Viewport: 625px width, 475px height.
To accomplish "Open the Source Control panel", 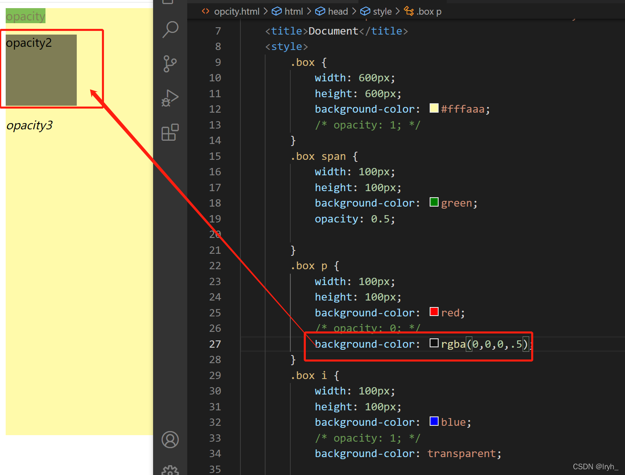I will (170, 64).
